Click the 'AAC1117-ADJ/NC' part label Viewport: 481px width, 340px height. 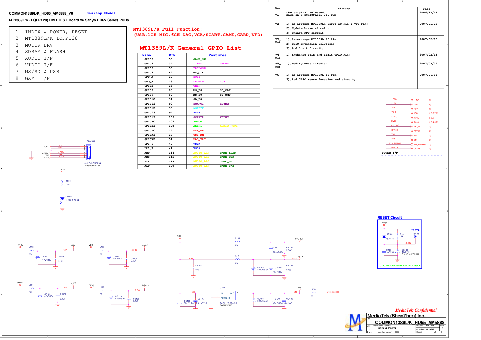pos(228,303)
